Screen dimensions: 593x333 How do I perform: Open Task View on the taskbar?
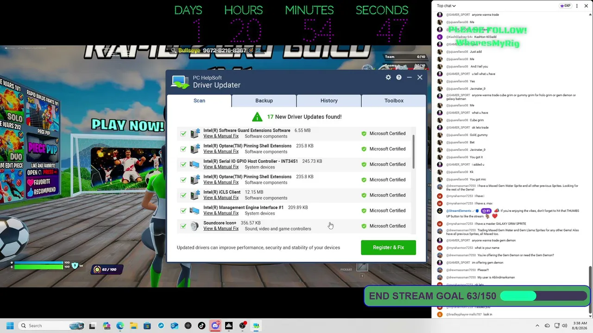[x=92, y=326]
